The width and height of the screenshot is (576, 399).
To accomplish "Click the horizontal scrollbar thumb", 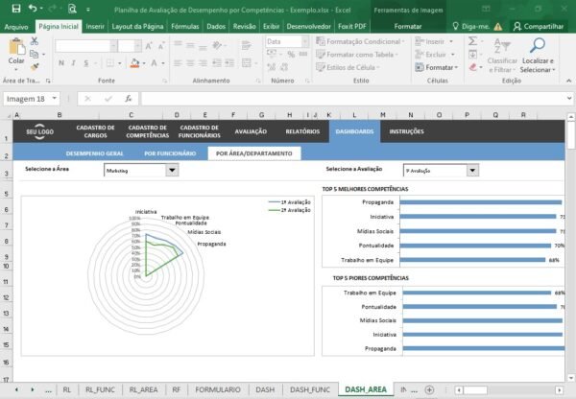I will (x=476, y=389).
